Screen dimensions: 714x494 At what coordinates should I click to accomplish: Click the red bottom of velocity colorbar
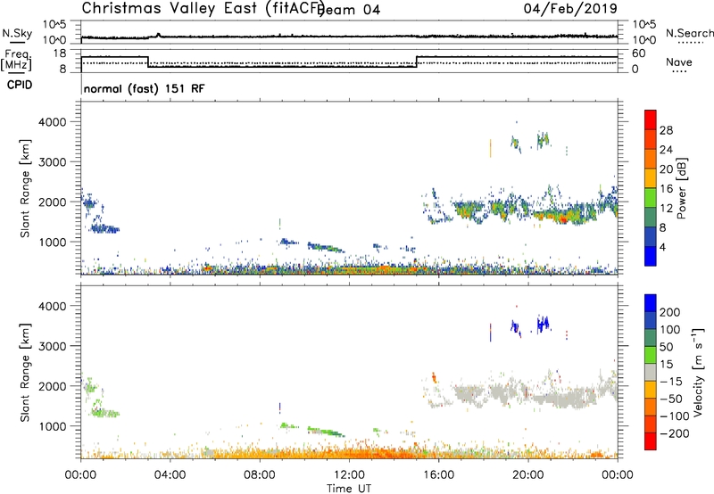point(651,441)
